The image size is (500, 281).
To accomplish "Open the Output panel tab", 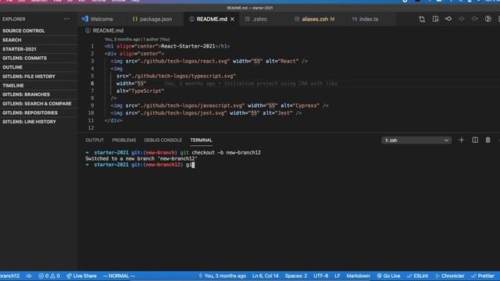I will pyautogui.click(x=95, y=140).
